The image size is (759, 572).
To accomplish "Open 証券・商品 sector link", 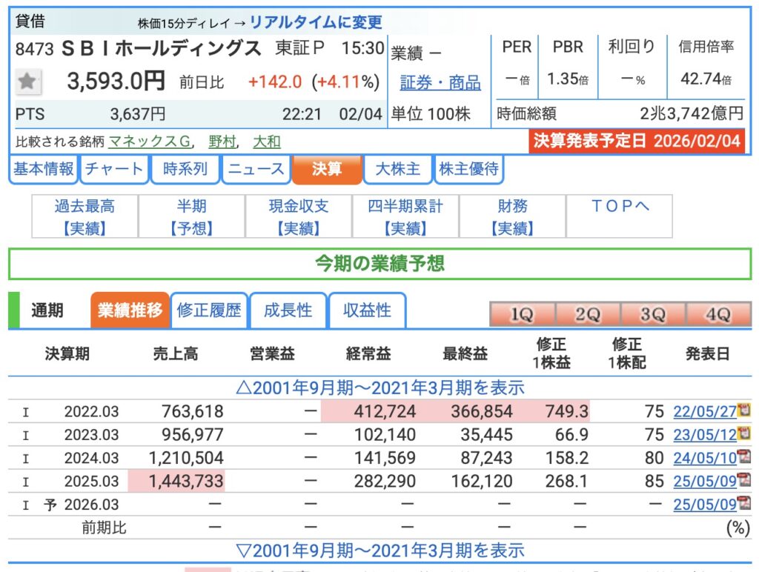I will tap(440, 82).
